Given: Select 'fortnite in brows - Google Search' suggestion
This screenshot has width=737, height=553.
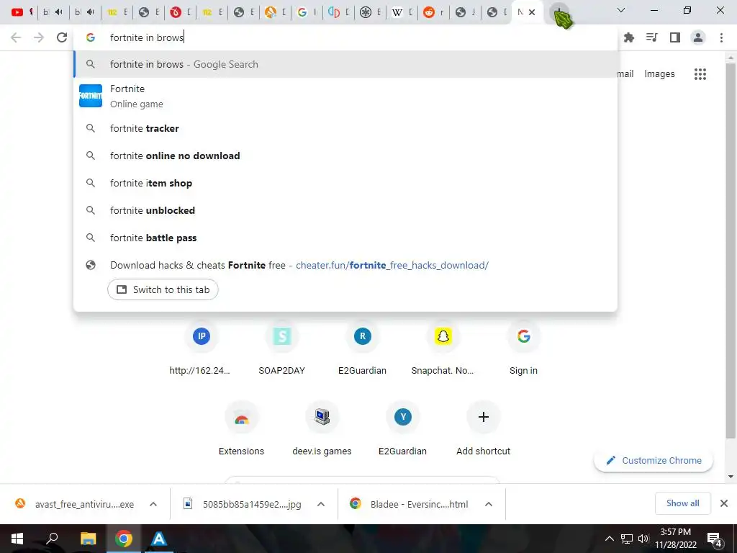Looking at the screenshot, I should point(345,64).
